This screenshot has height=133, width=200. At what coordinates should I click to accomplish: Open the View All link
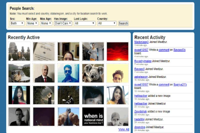tap(124, 130)
